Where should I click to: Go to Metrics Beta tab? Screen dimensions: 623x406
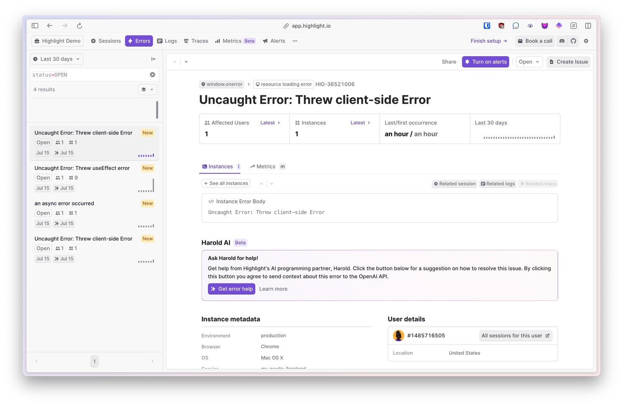point(235,41)
